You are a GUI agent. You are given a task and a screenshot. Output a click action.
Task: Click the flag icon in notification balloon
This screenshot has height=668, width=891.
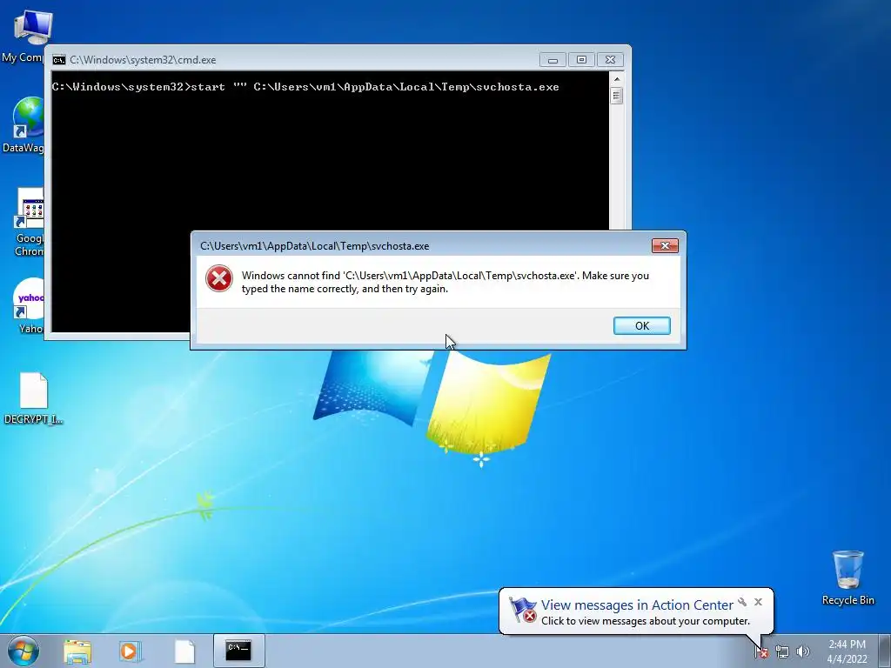coord(522,610)
